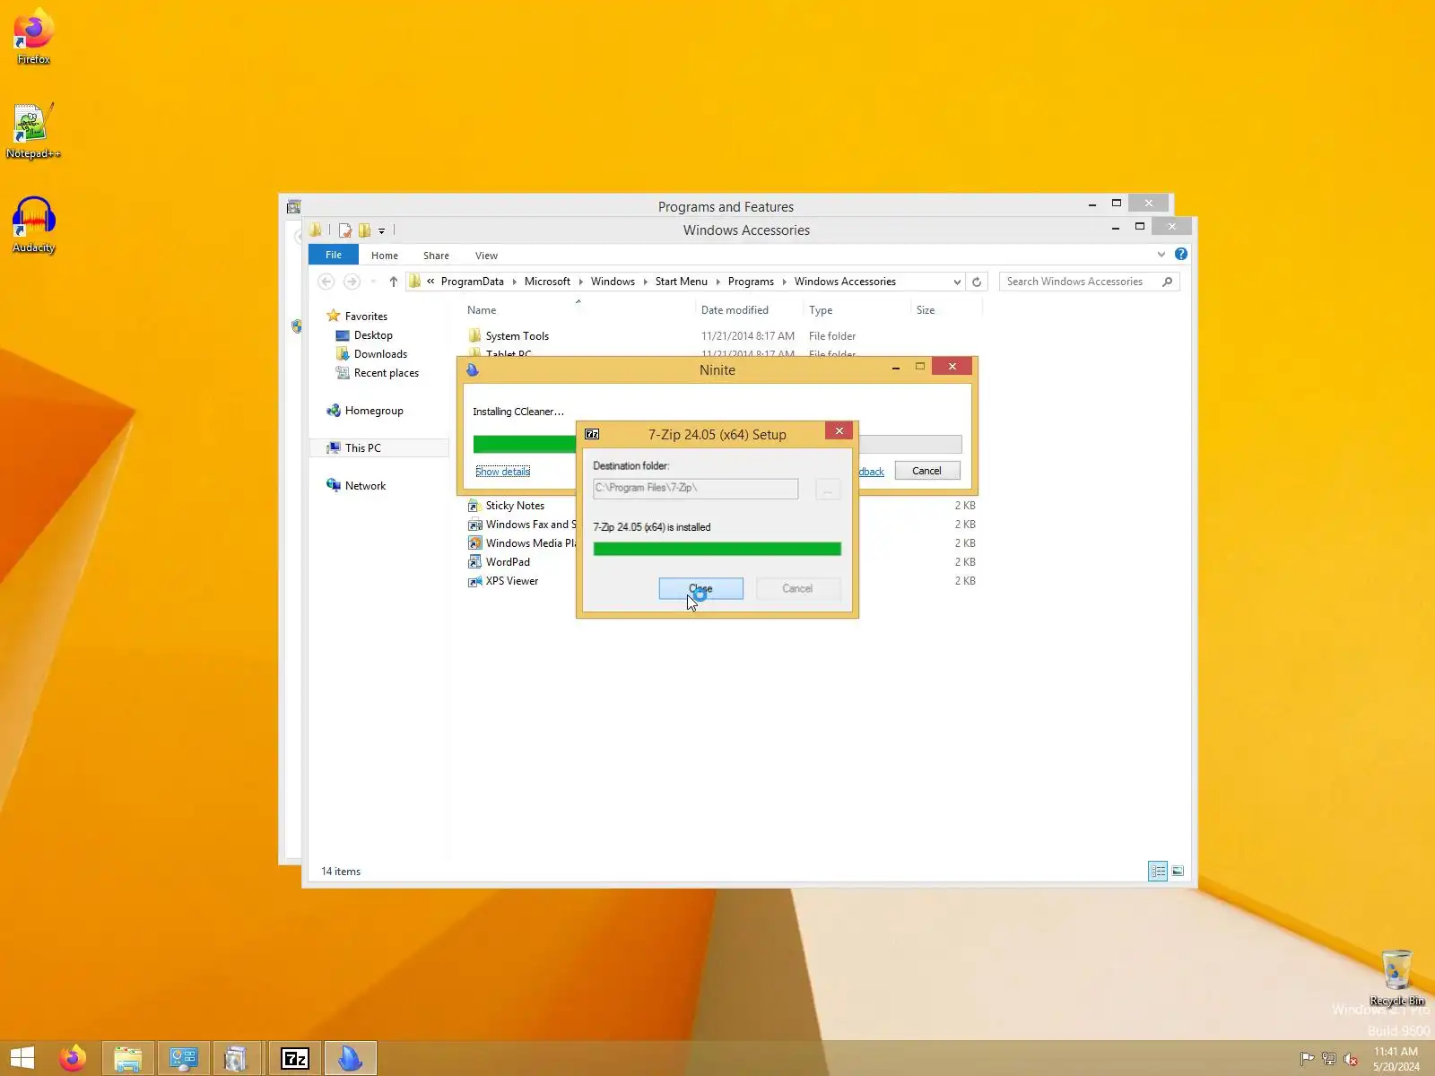Screen dimensions: 1435x1076
Task: Go forward in the Explorer window
Action: click(x=352, y=282)
